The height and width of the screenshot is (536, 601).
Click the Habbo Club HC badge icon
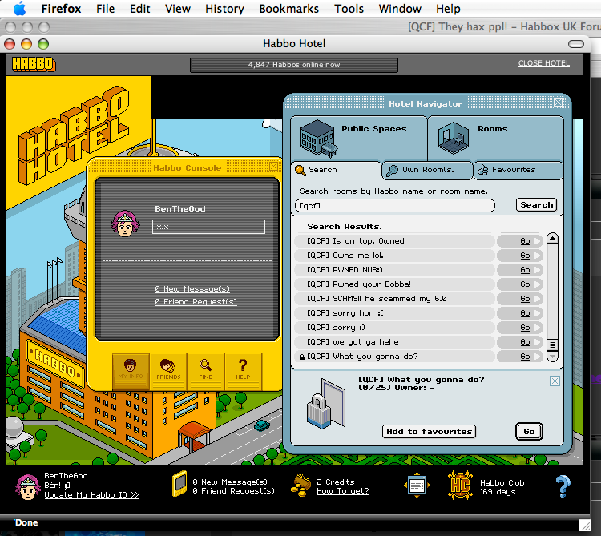click(x=459, y=486)
